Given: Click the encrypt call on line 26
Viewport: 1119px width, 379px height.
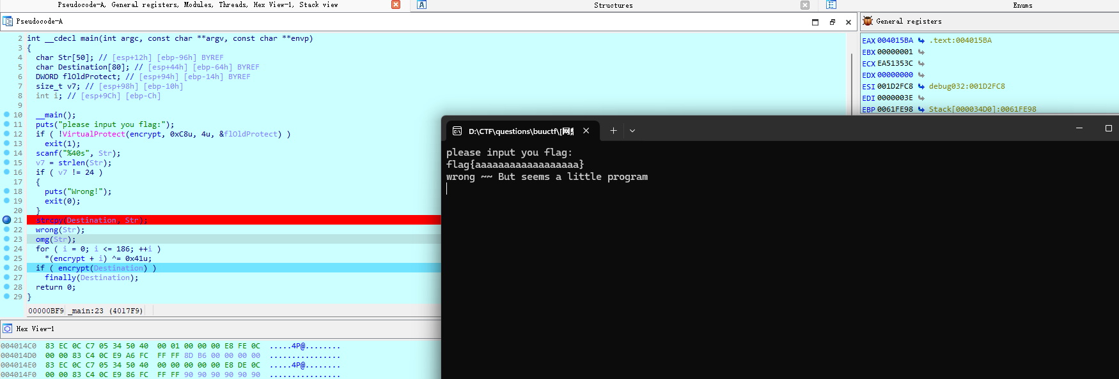Looking at the screenshot, I should click(74, 268).
